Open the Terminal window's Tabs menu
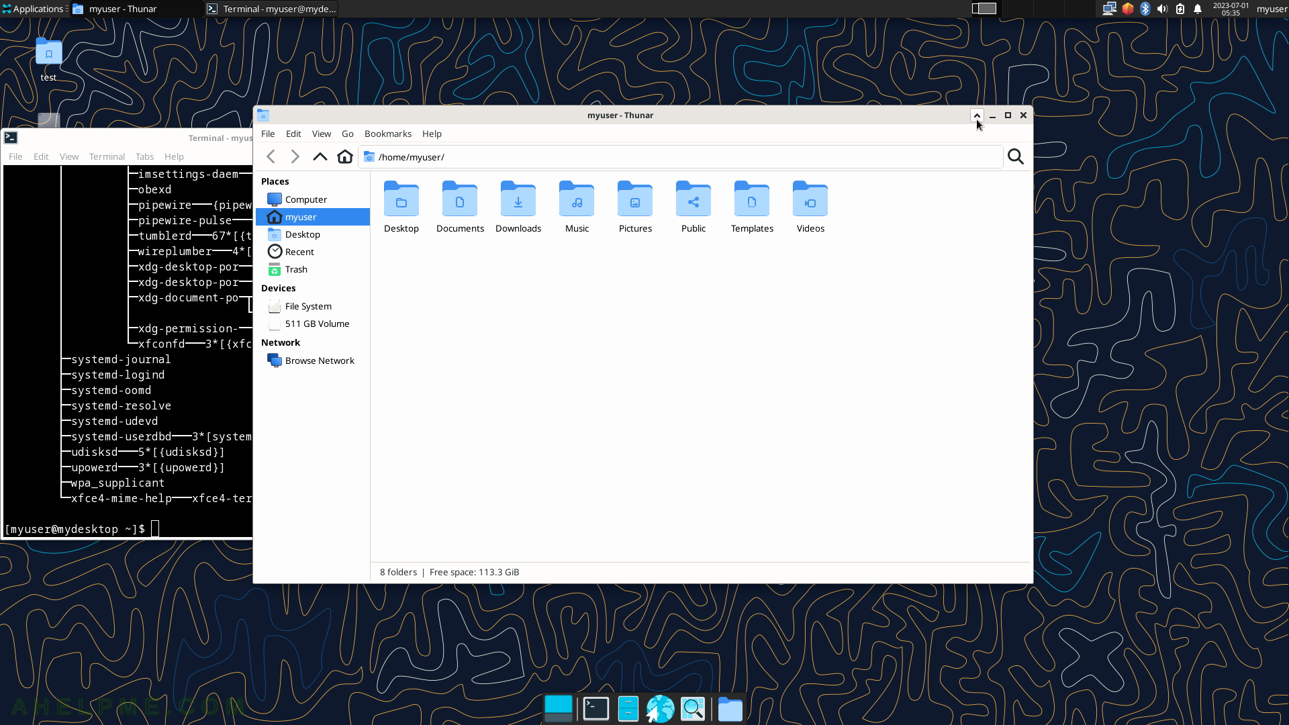This screenshot has height=725, width=1289. point(144,156)
